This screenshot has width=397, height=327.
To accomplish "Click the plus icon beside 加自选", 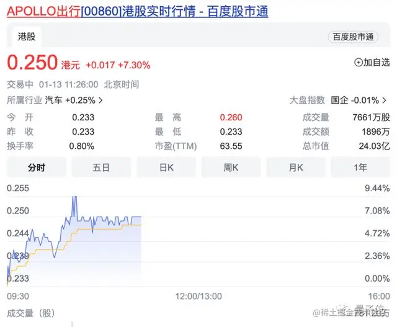I will point(359,62).
